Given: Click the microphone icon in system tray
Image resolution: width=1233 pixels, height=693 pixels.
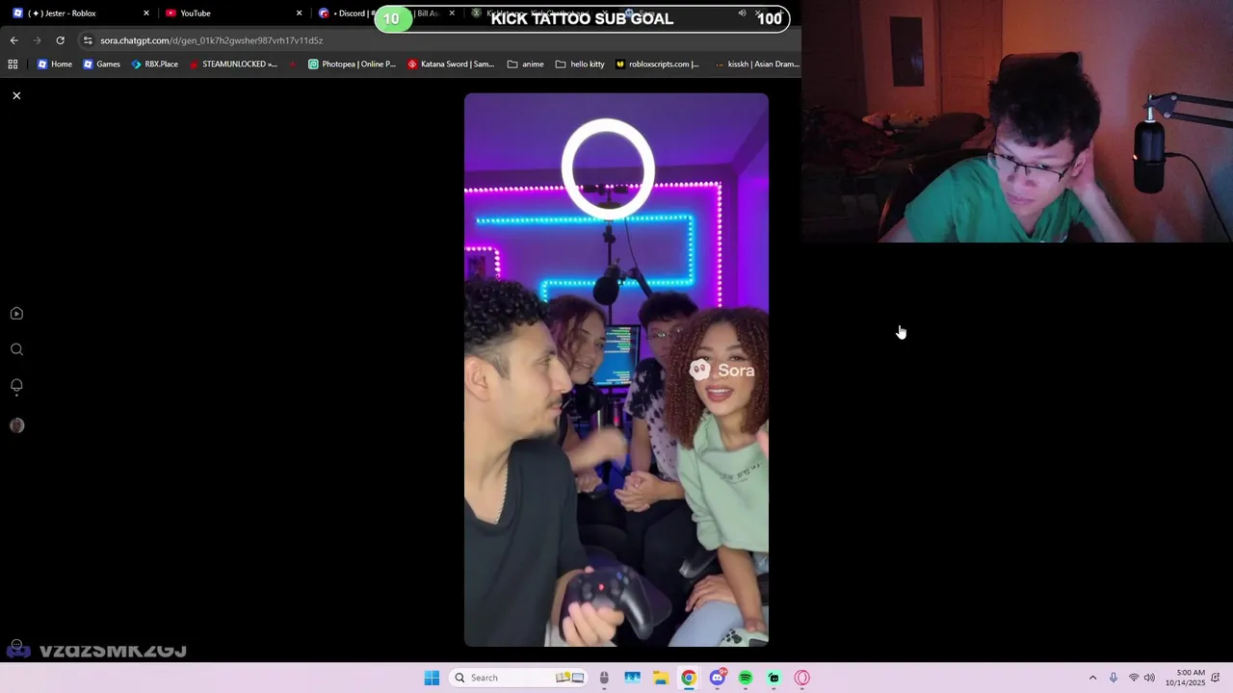Looking at the screenshot, I should 1114,678.
